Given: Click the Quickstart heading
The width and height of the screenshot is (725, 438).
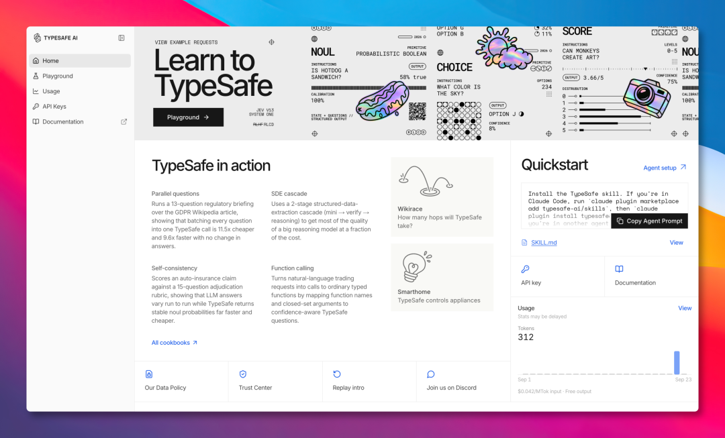Looking at the screenshot, I should pos(554,165).
